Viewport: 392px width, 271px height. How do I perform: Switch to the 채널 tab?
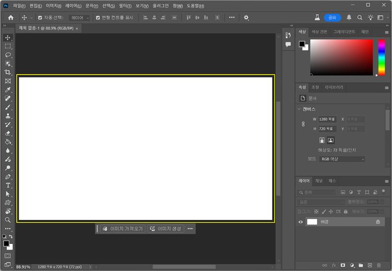(319, 181)
